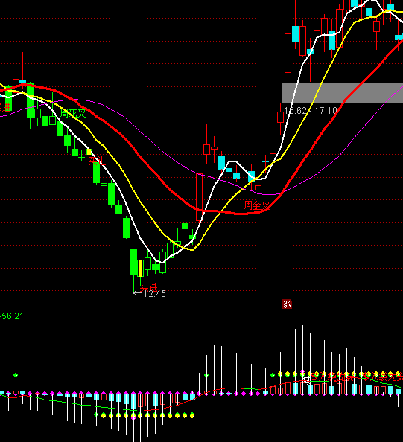The image size is (403, 442).
Task: Click the red 买进 label on the downtrend
Action: [97, 161]
